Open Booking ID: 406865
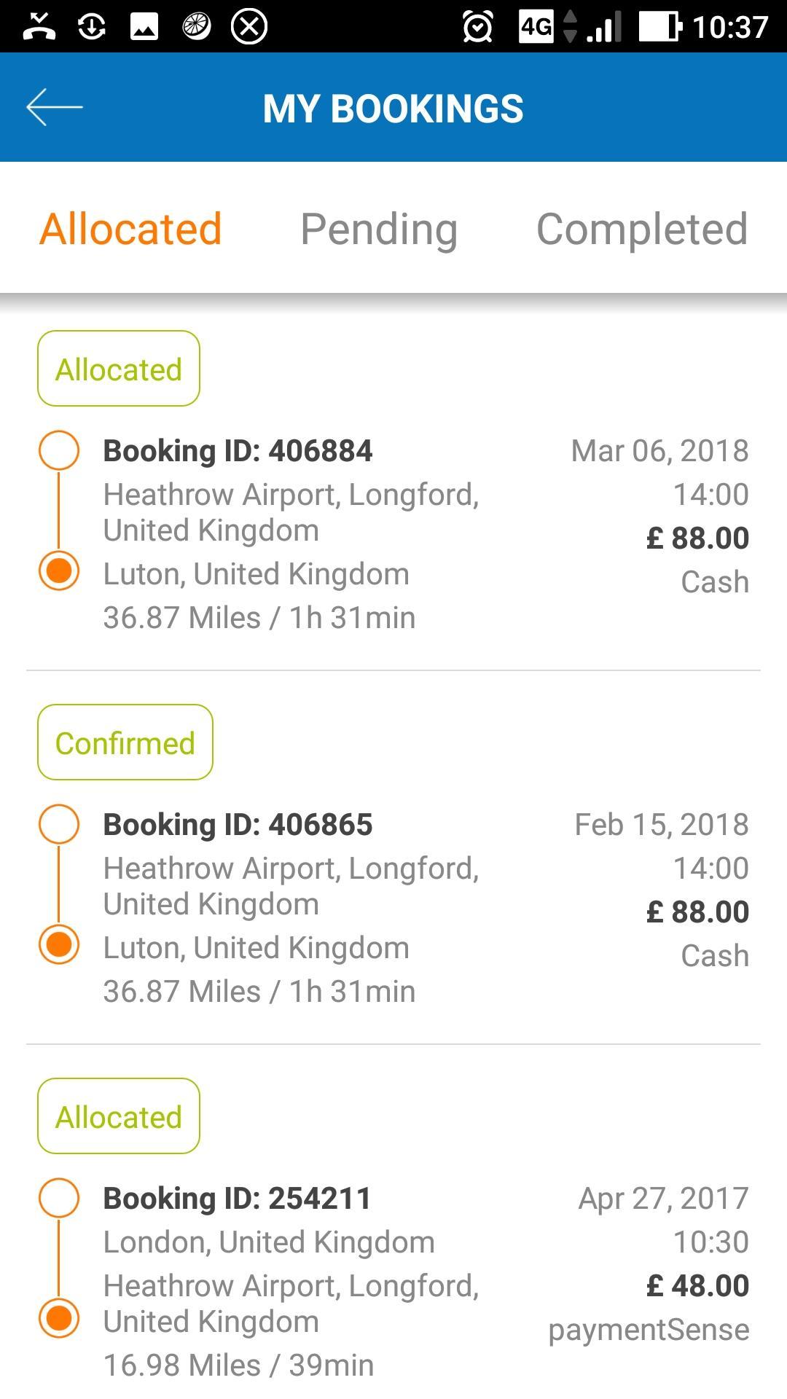The image size is (787, 1399). [238, 824]
